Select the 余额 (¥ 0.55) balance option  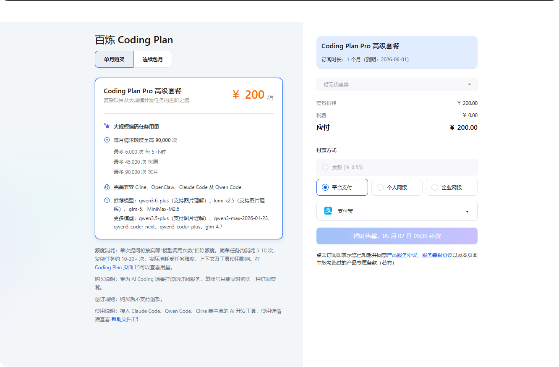[x=397, y=167]
